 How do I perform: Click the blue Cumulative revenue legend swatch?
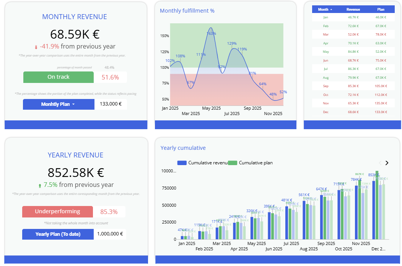[x=182, y=163]
